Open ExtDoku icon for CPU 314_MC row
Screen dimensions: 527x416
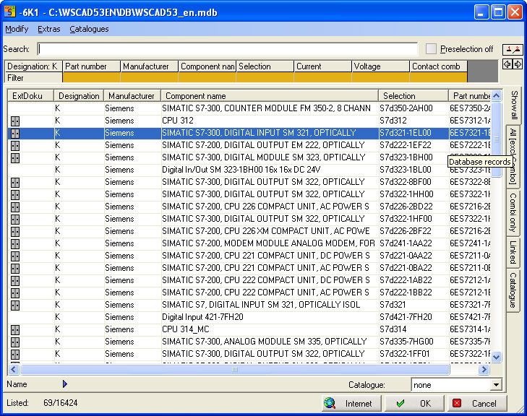click(x=14, y=330)
